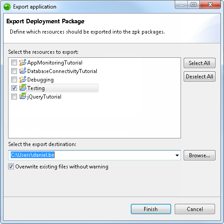Click the Select All button

click(199, 63)
